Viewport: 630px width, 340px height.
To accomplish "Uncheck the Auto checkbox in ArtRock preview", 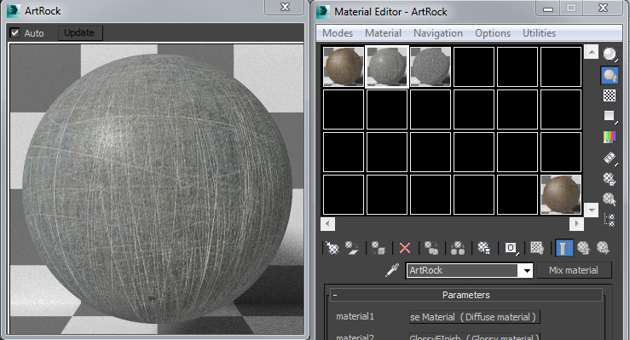I will pyautogui.click(x=14, y=33).
